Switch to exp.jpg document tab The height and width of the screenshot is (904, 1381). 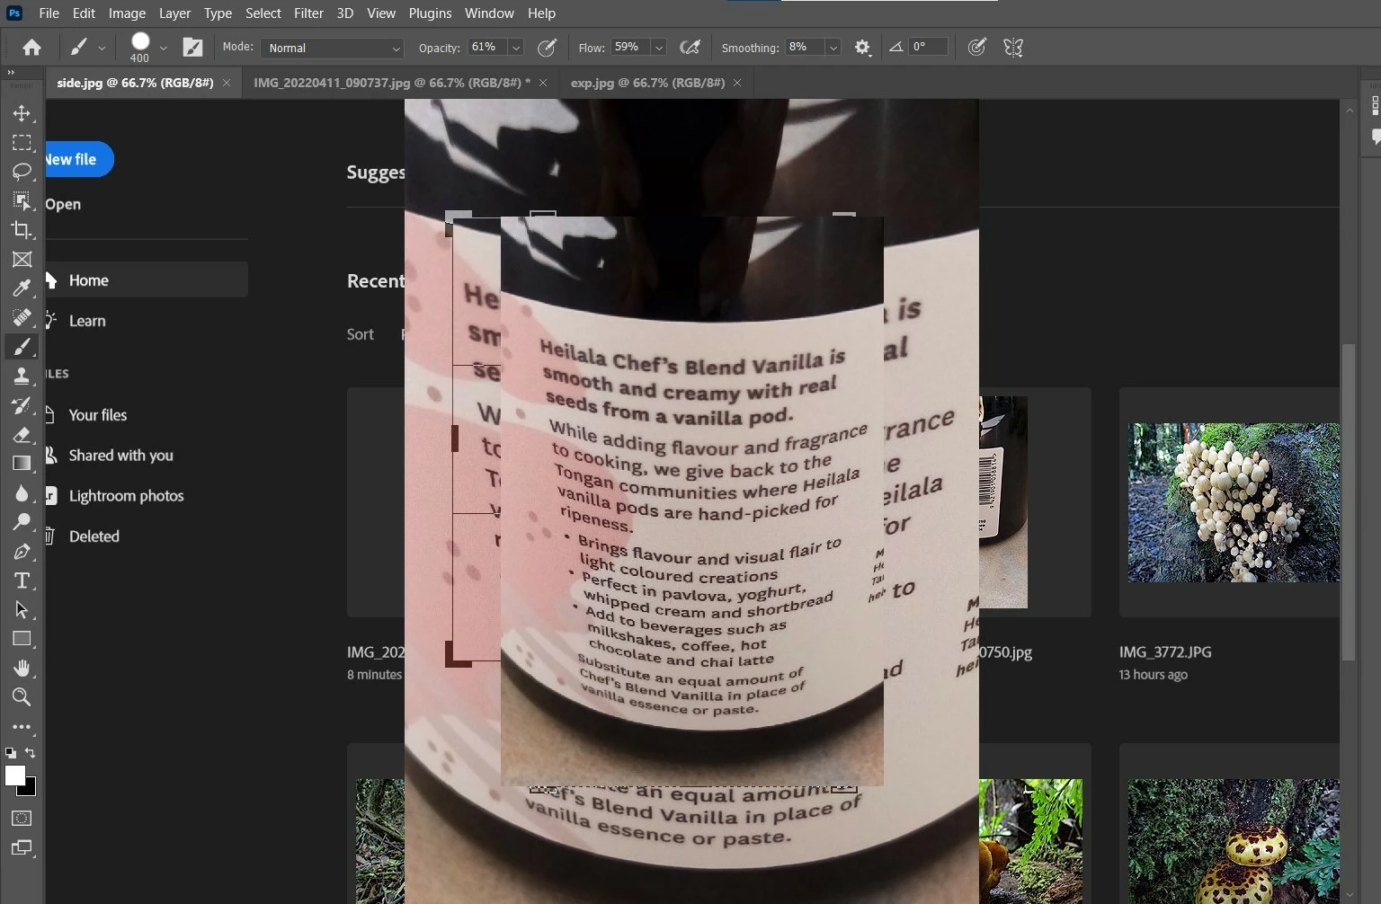pyautogui.click(x=648, y=83)
